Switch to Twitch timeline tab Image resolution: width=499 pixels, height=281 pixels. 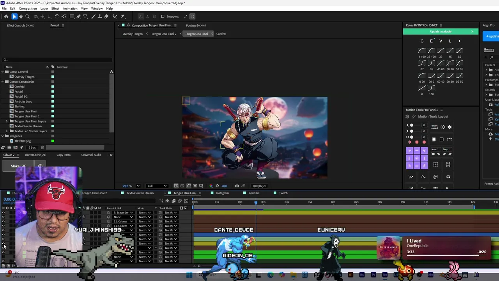[x=283, y=193]
